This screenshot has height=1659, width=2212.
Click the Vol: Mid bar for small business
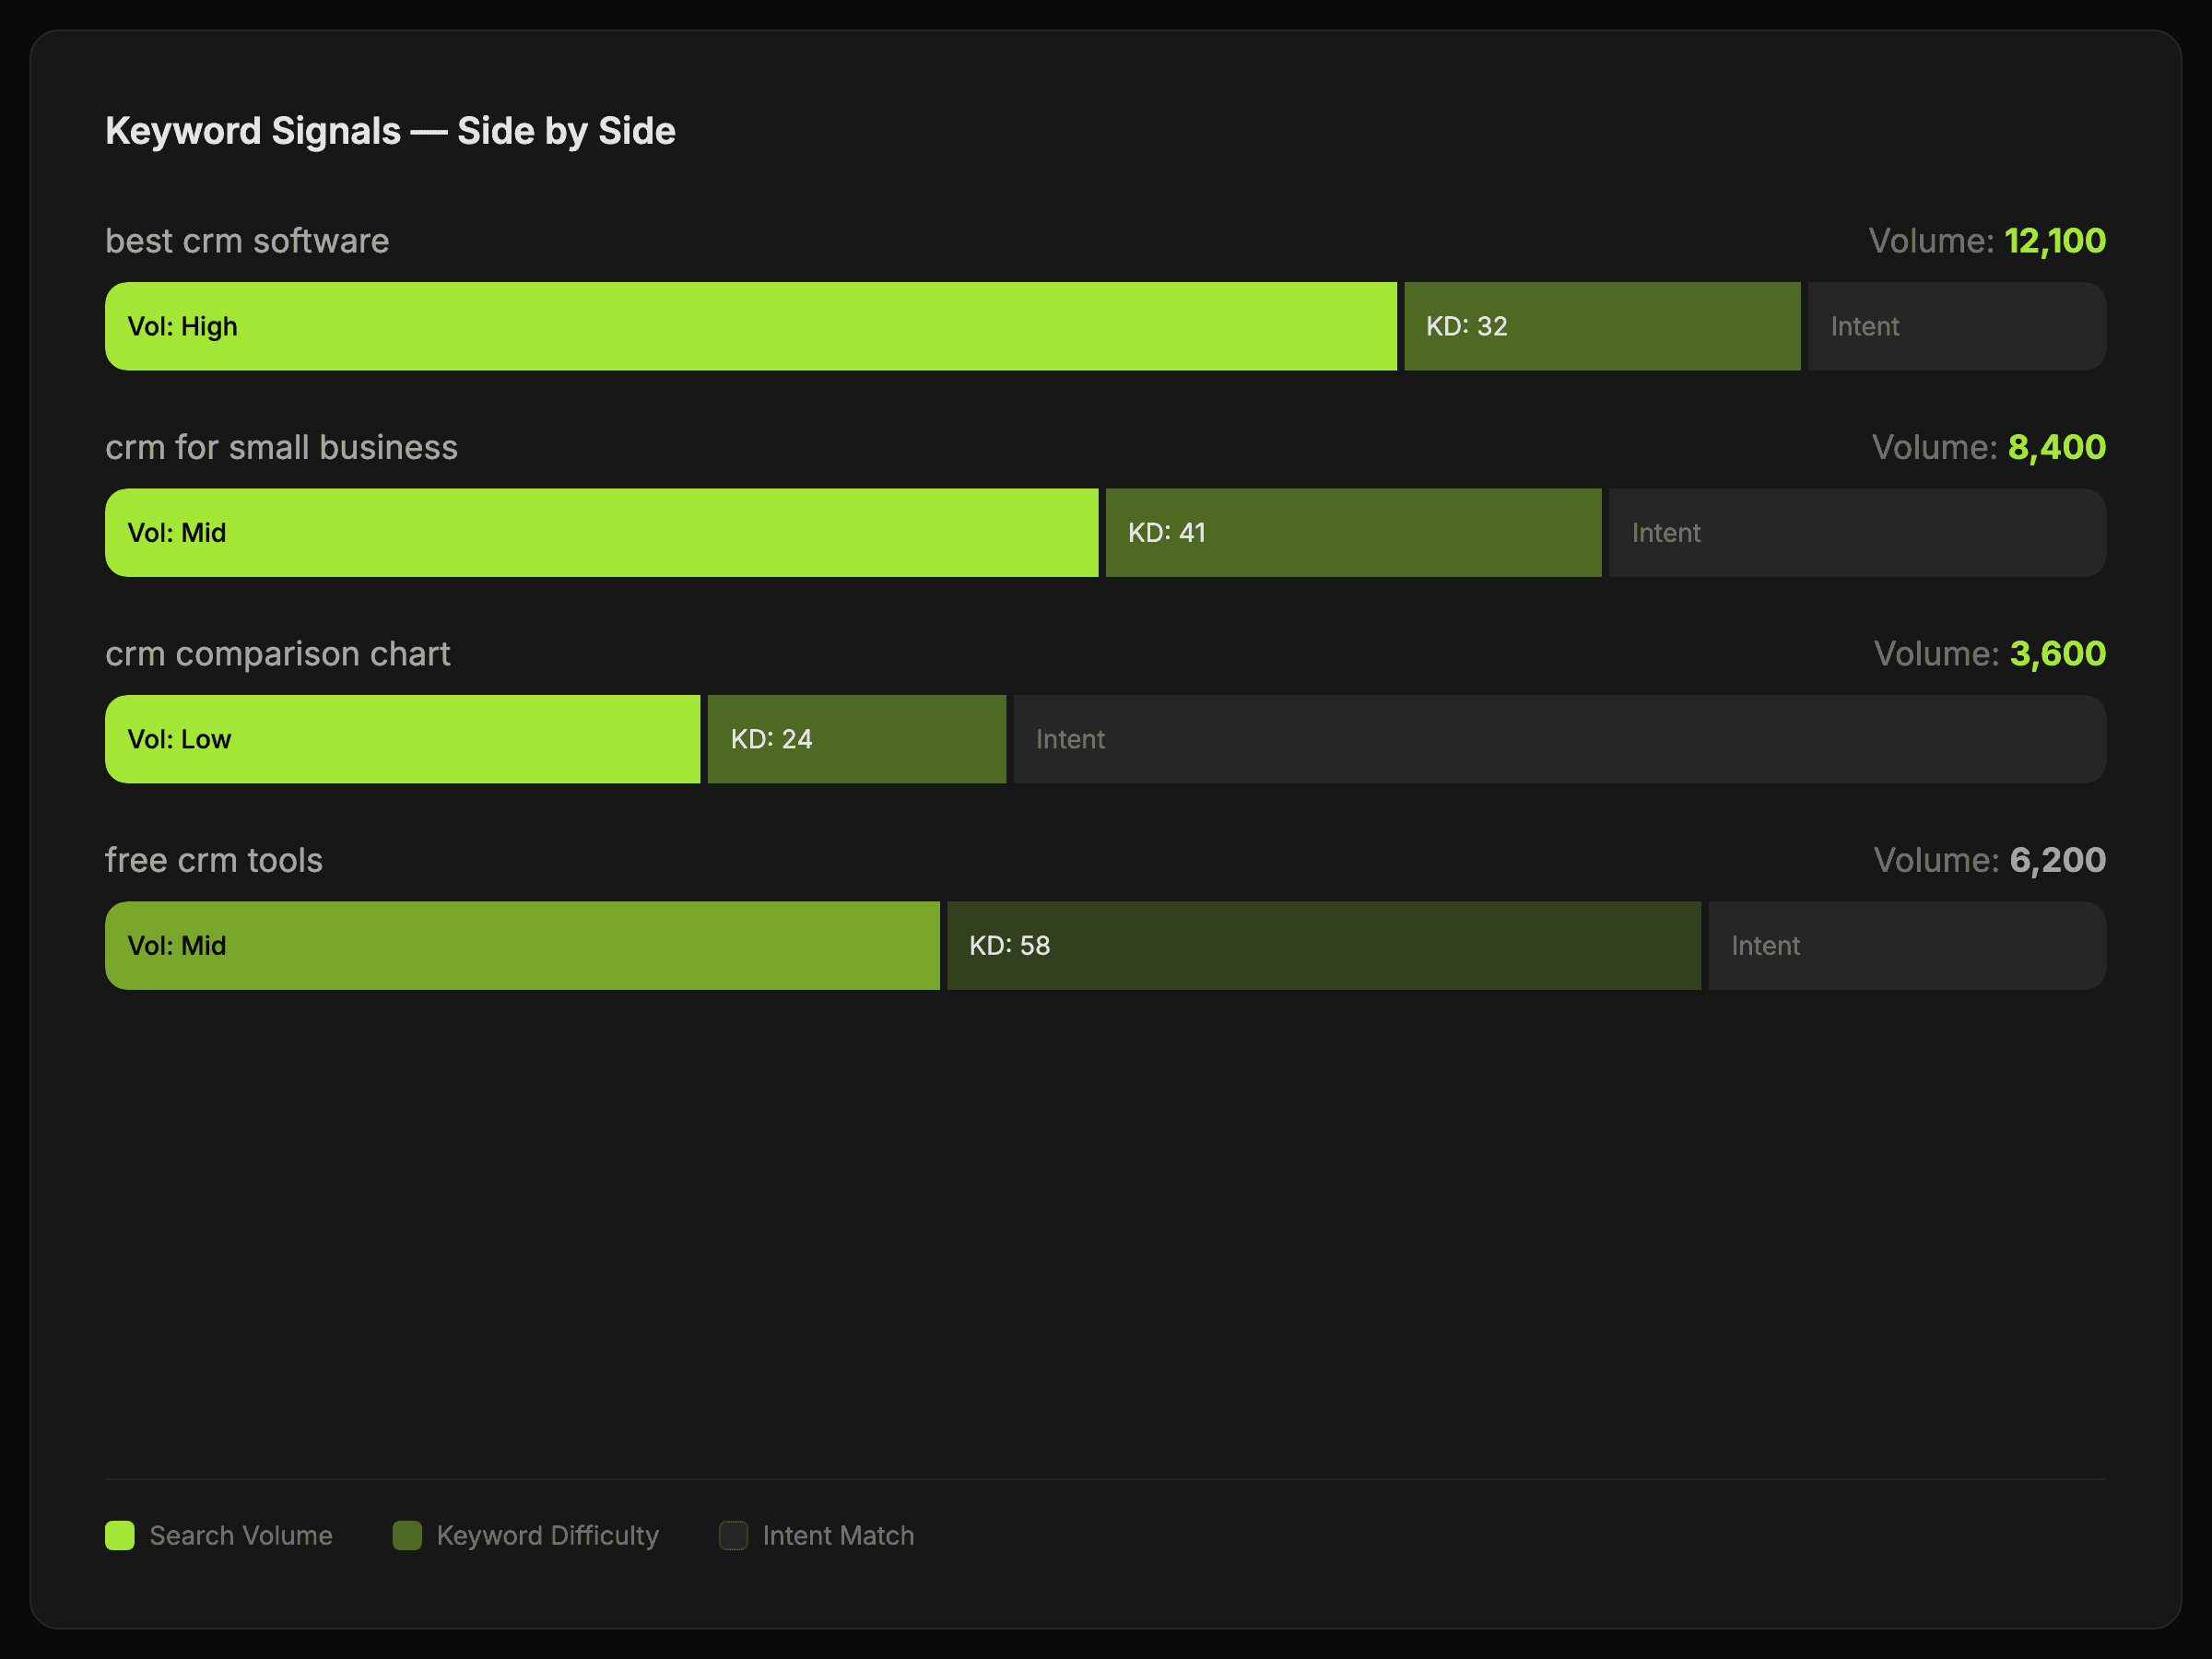(x=601, y=533)
